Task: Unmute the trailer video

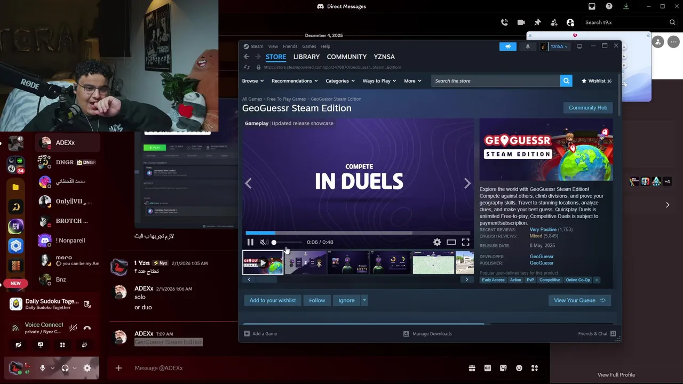Action: pyautogui.click(x=263, y=242)
